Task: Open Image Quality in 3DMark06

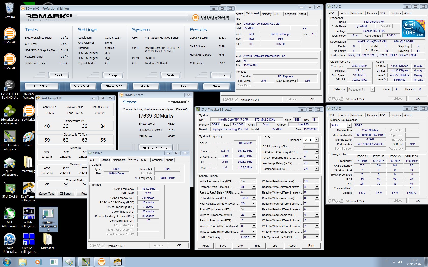Action: (84, 86)
